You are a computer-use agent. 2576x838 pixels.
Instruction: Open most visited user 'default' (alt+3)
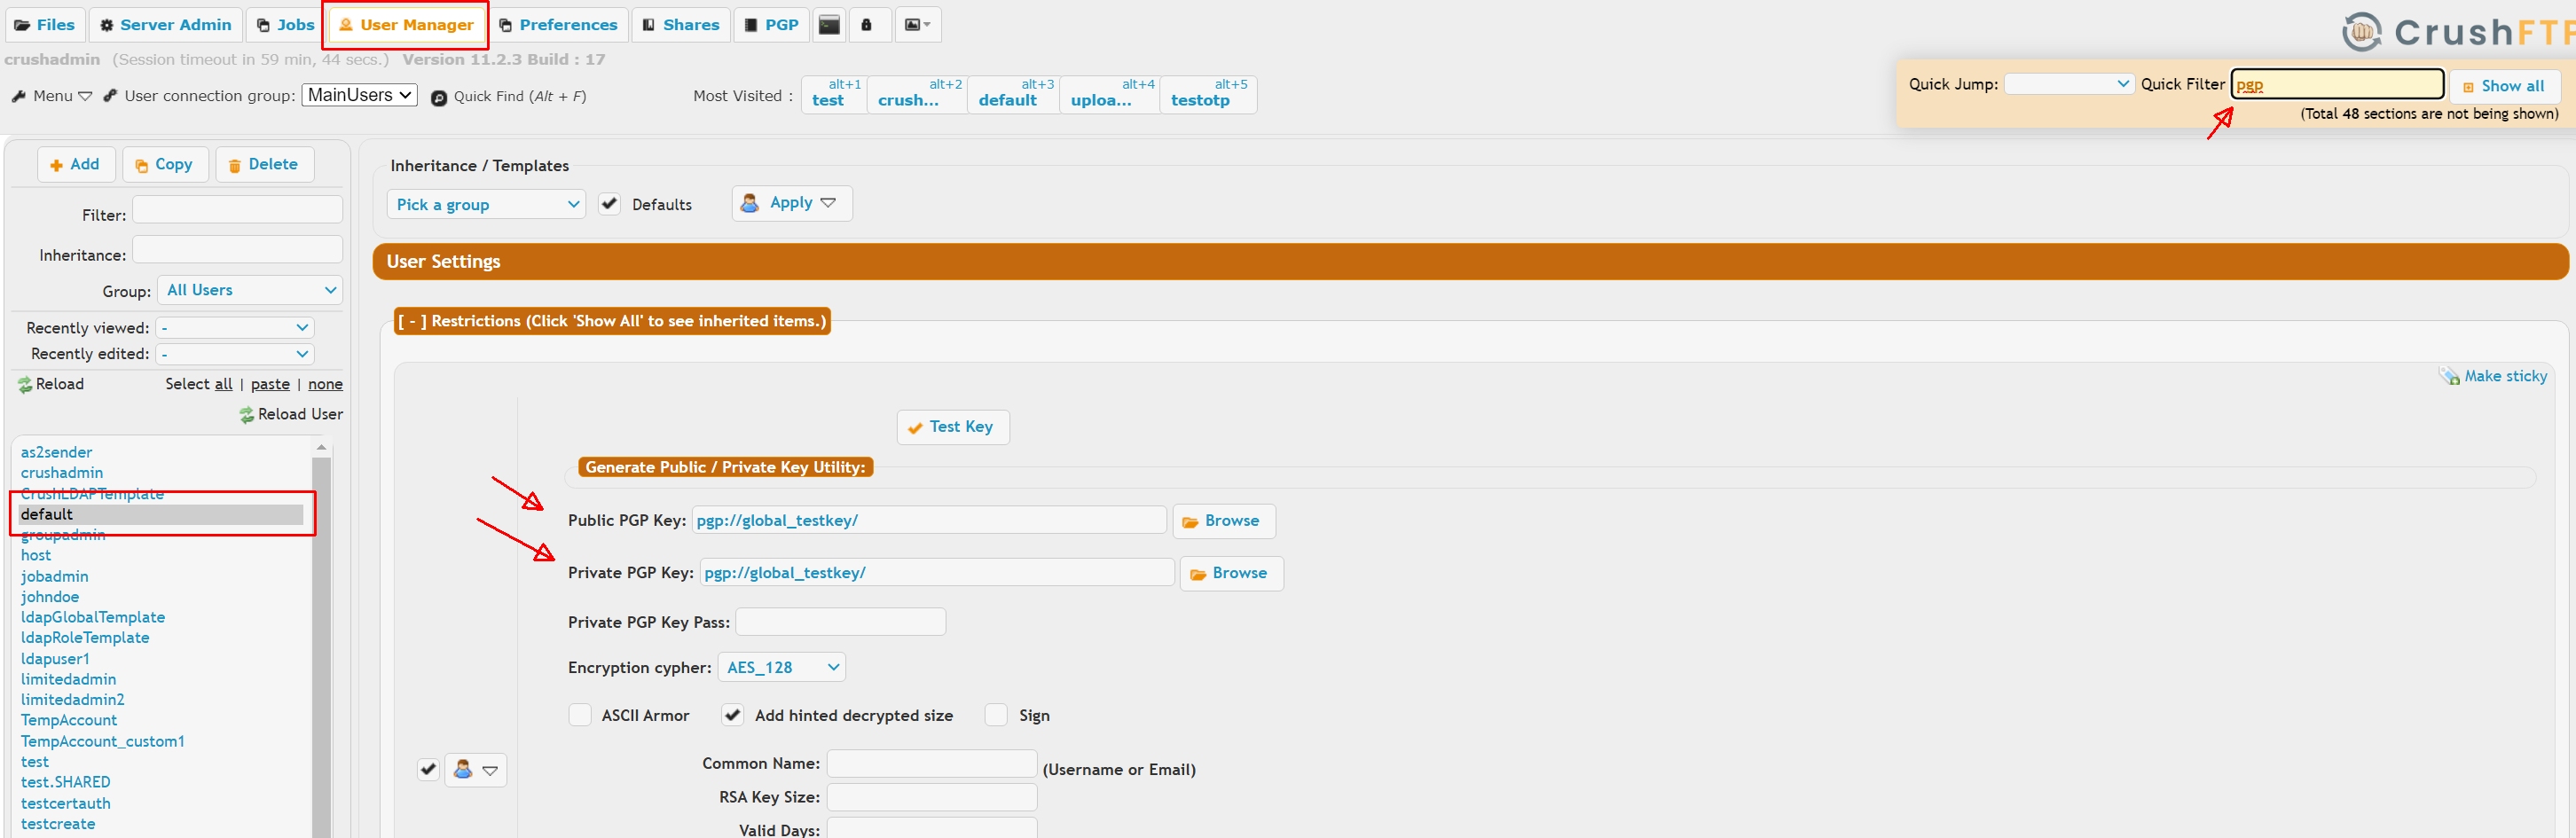[x=1013, y=94]
